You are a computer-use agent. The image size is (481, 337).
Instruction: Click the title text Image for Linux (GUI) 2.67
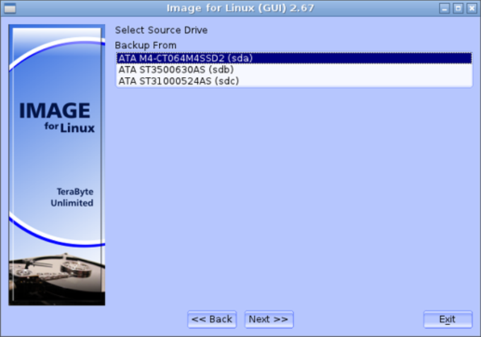point(240,8)
